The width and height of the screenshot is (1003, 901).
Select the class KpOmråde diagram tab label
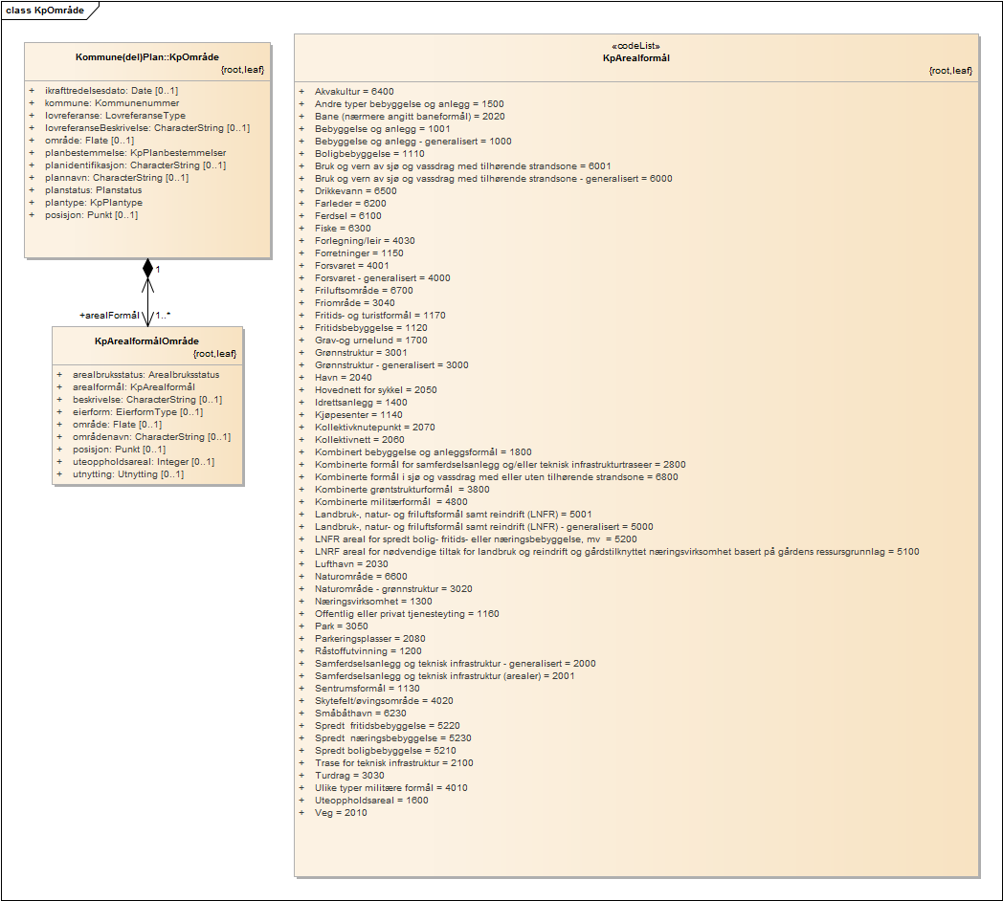[44, 11]
